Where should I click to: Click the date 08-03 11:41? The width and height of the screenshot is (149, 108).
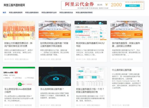click(x=117, y=105)
